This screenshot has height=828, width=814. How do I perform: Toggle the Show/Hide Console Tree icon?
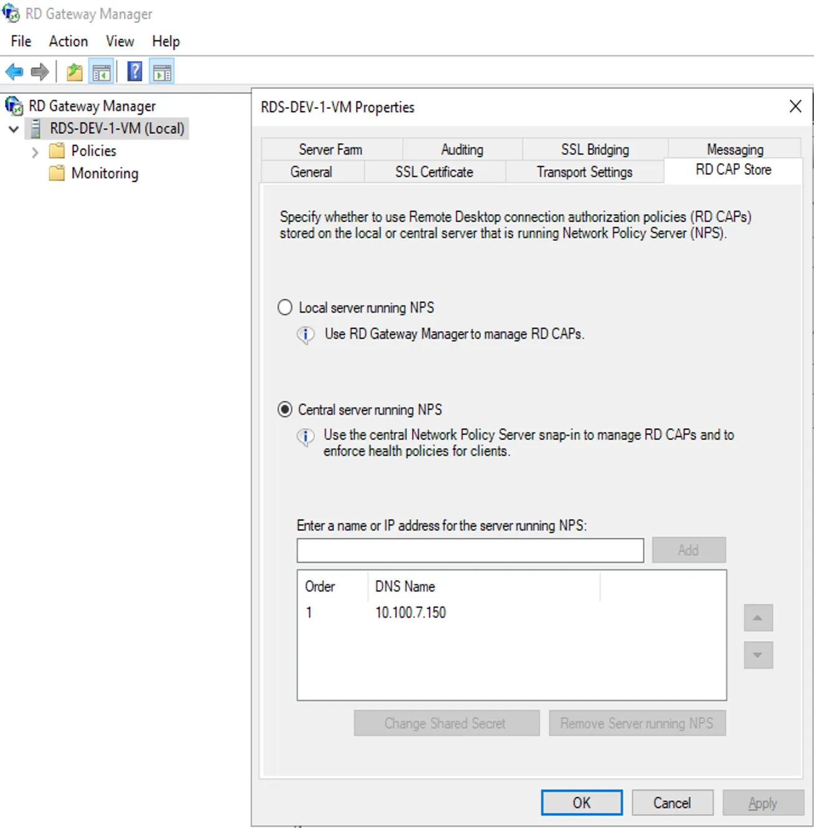pyautogui.click(x=101, y=71)
